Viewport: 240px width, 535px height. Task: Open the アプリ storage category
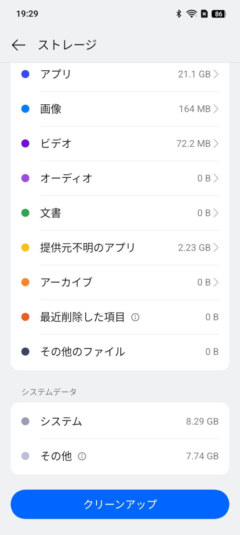coord(120,74)
